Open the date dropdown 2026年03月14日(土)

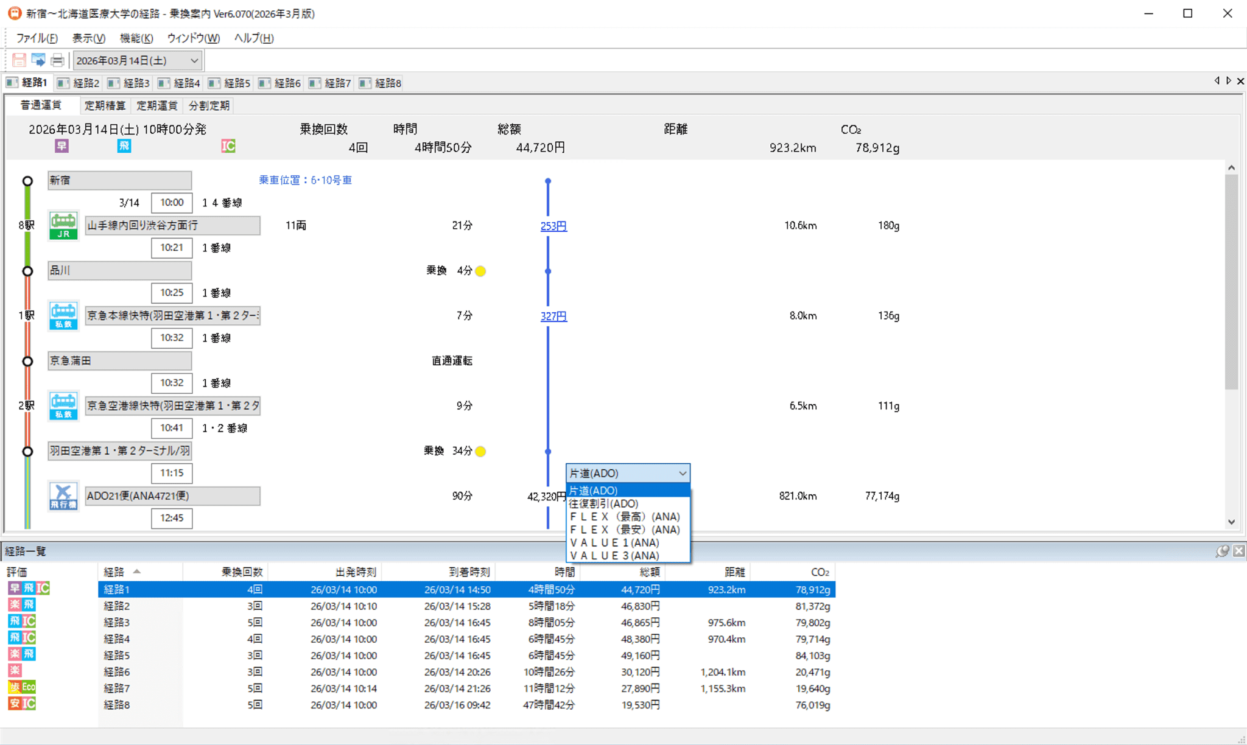pyautogui.click(x=194, y=60)
